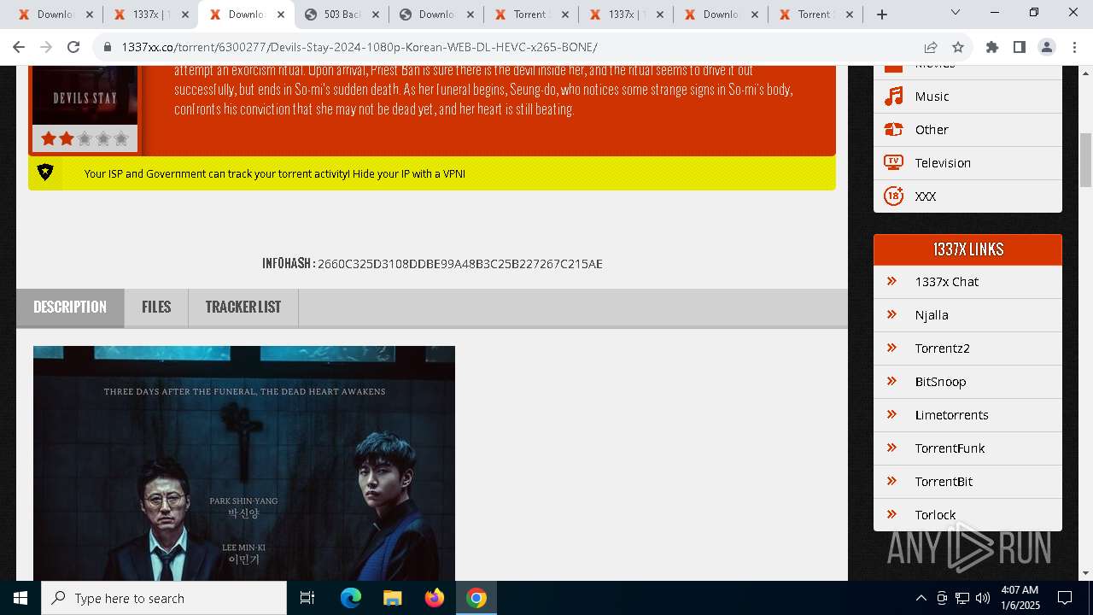Image resolution: width=1093 pixels, height=615 pixels.
Task: Share this page icon in address bar
Action: [x=931, y=47]
